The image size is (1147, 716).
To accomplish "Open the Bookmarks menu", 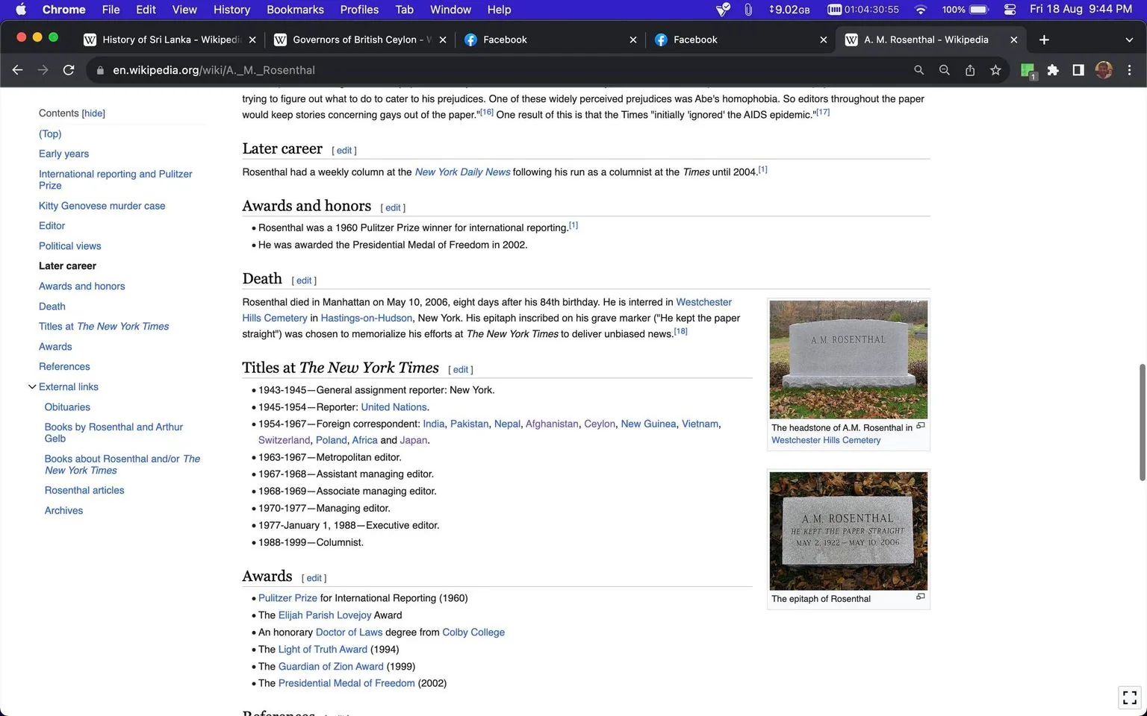I will coord(295,10).
